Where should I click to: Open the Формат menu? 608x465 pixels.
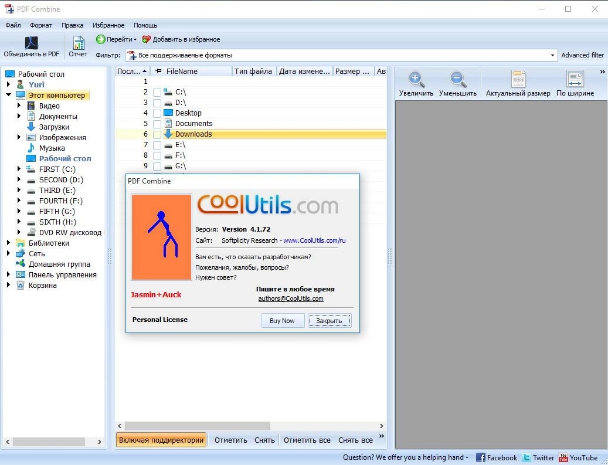tap(40, 25)
